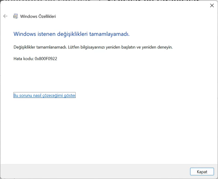Click the Windows Özellikleri program icon

coord(16,16)
